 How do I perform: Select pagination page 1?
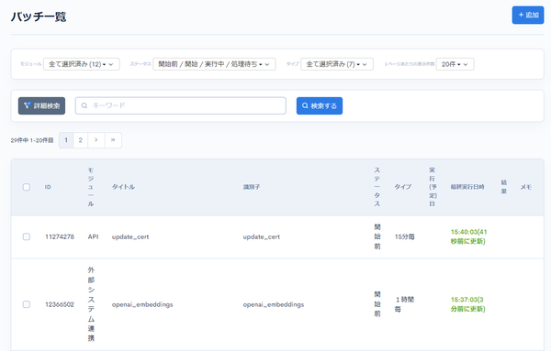66,140
